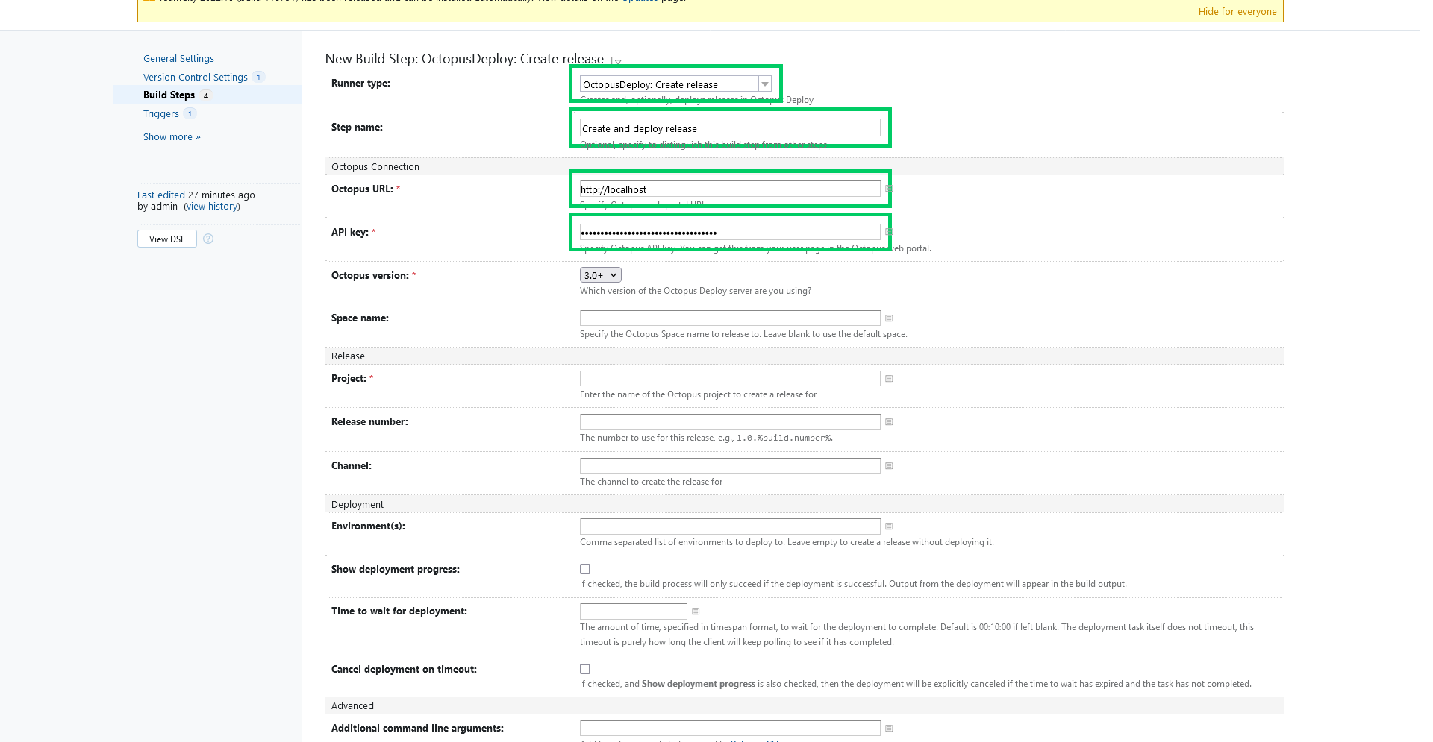Click parameter picker icon beside Octopus URL
The image size is (1433, 742).
(x=889, y=189)
